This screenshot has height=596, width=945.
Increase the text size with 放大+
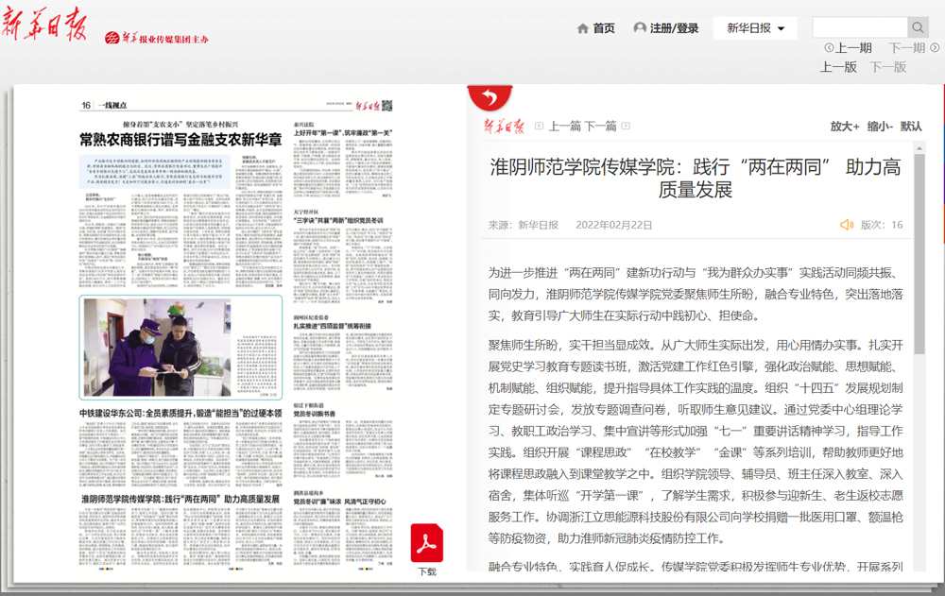coord(845,126)
